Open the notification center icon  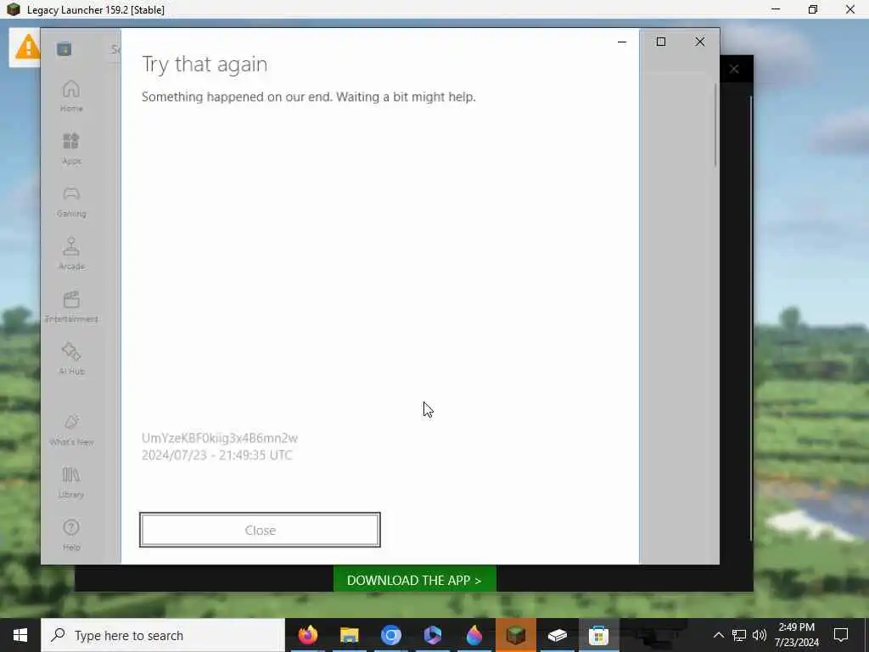click(x=841, y=635)
